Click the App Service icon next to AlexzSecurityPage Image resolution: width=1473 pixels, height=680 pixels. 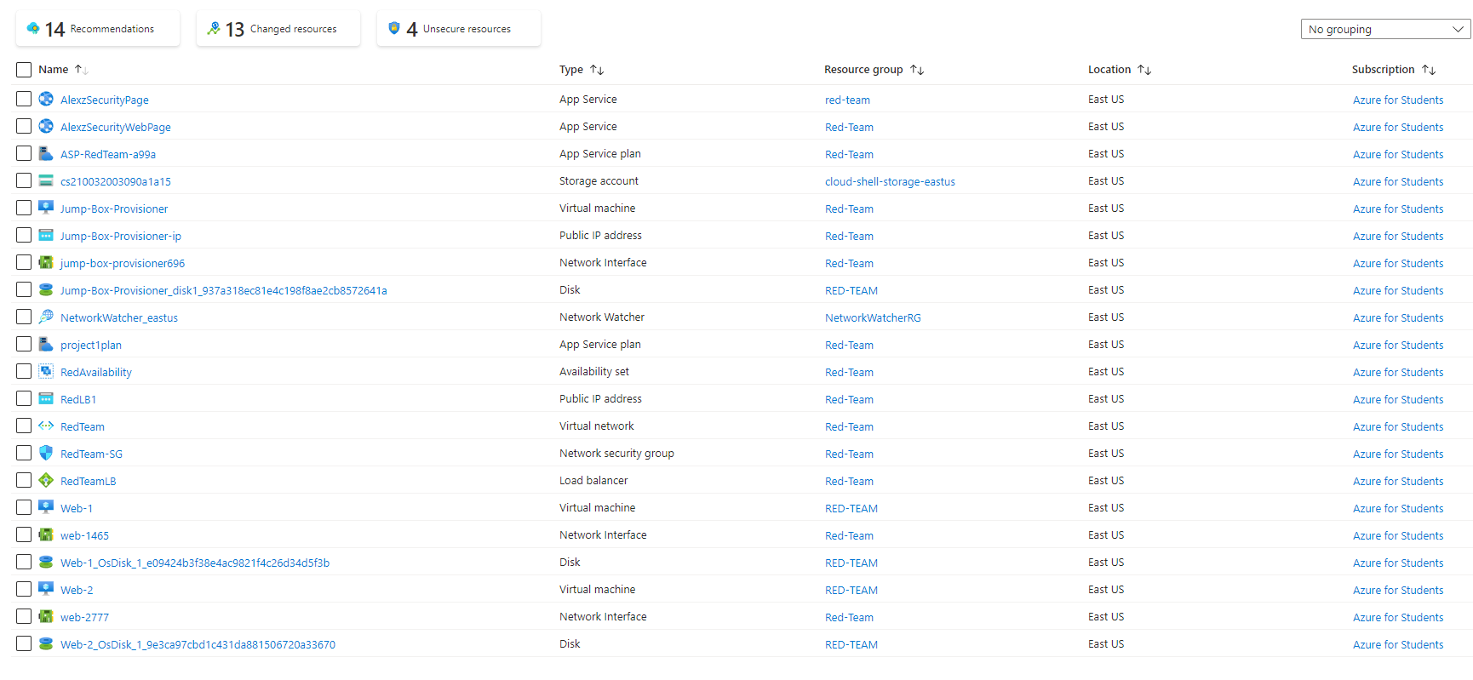pyautogui.click(x=46, y=99)
